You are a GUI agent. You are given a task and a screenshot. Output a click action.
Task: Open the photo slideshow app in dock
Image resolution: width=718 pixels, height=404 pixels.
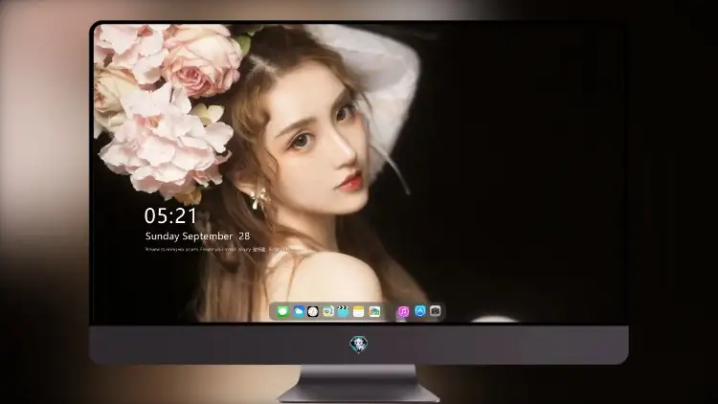(374, 311)
